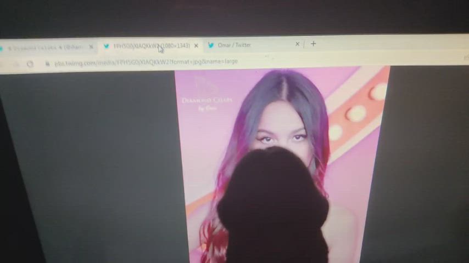Image resolution: width=469 pixels, height=263 pixels.
Task: Select the image tab with 1080×1343 title
Action: (x=150, y=46)
